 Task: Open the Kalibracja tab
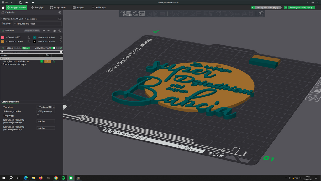99,8
